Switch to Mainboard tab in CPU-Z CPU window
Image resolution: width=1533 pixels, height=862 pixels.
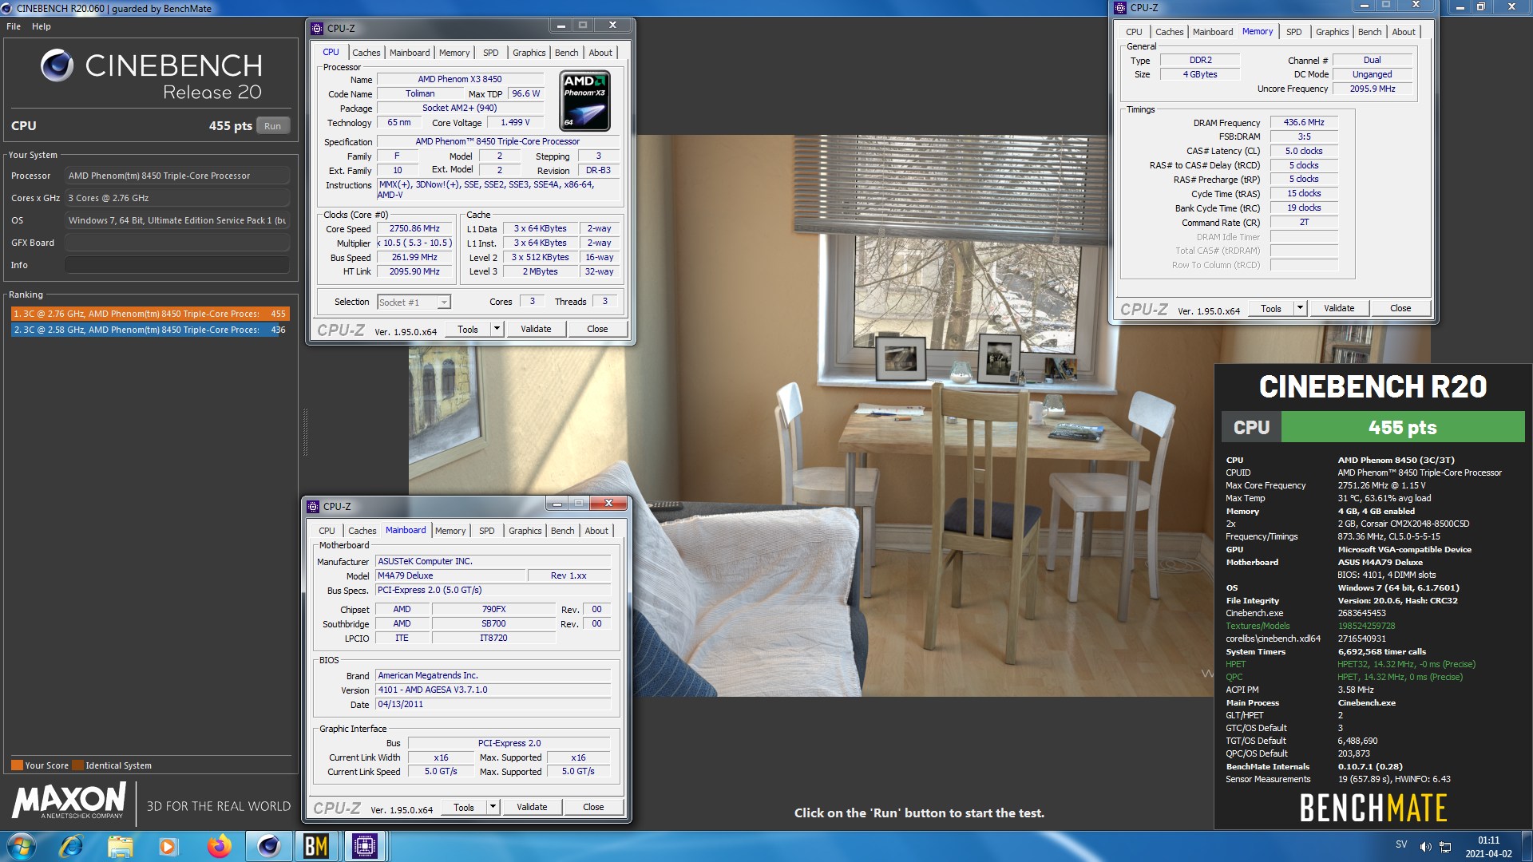pyautogui.click(x=410, y=53)
